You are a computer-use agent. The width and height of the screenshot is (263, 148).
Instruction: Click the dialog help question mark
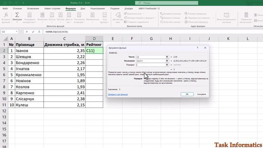tap(197, 48)
